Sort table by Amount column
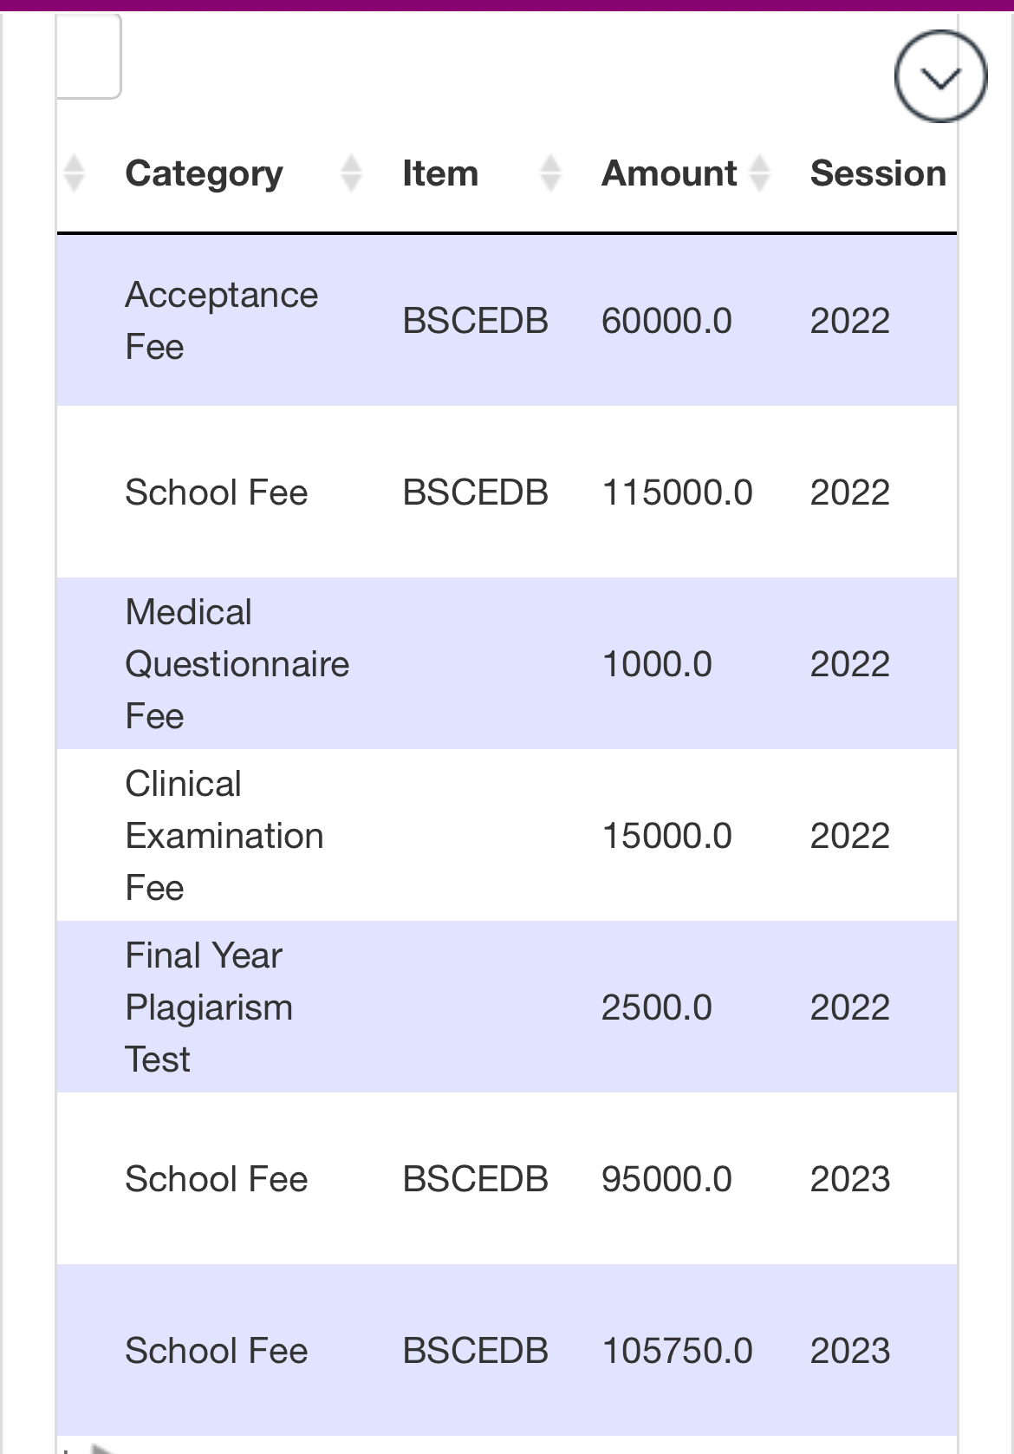The image size is (1014, 1454). (x=669, y=173)
